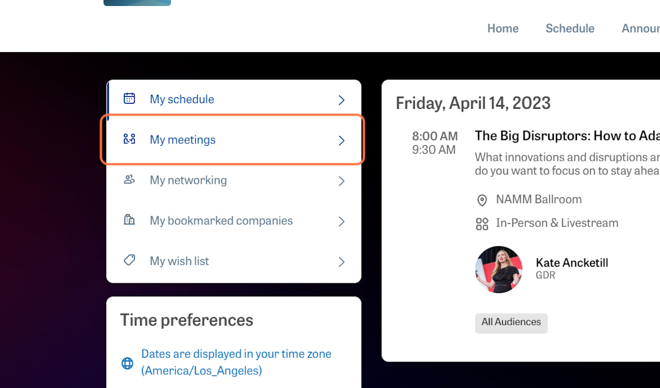Click Kate Ancketill's profile photo
660x388 pixels.
tap(499, 269)
